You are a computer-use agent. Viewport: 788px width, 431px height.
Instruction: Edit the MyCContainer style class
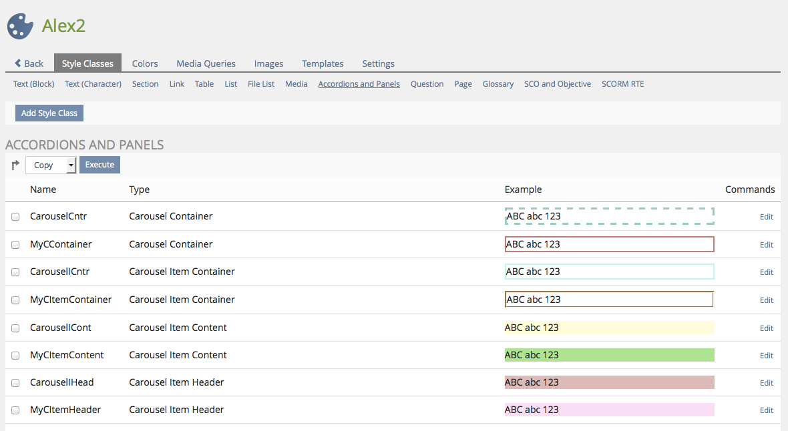[766, 245]
